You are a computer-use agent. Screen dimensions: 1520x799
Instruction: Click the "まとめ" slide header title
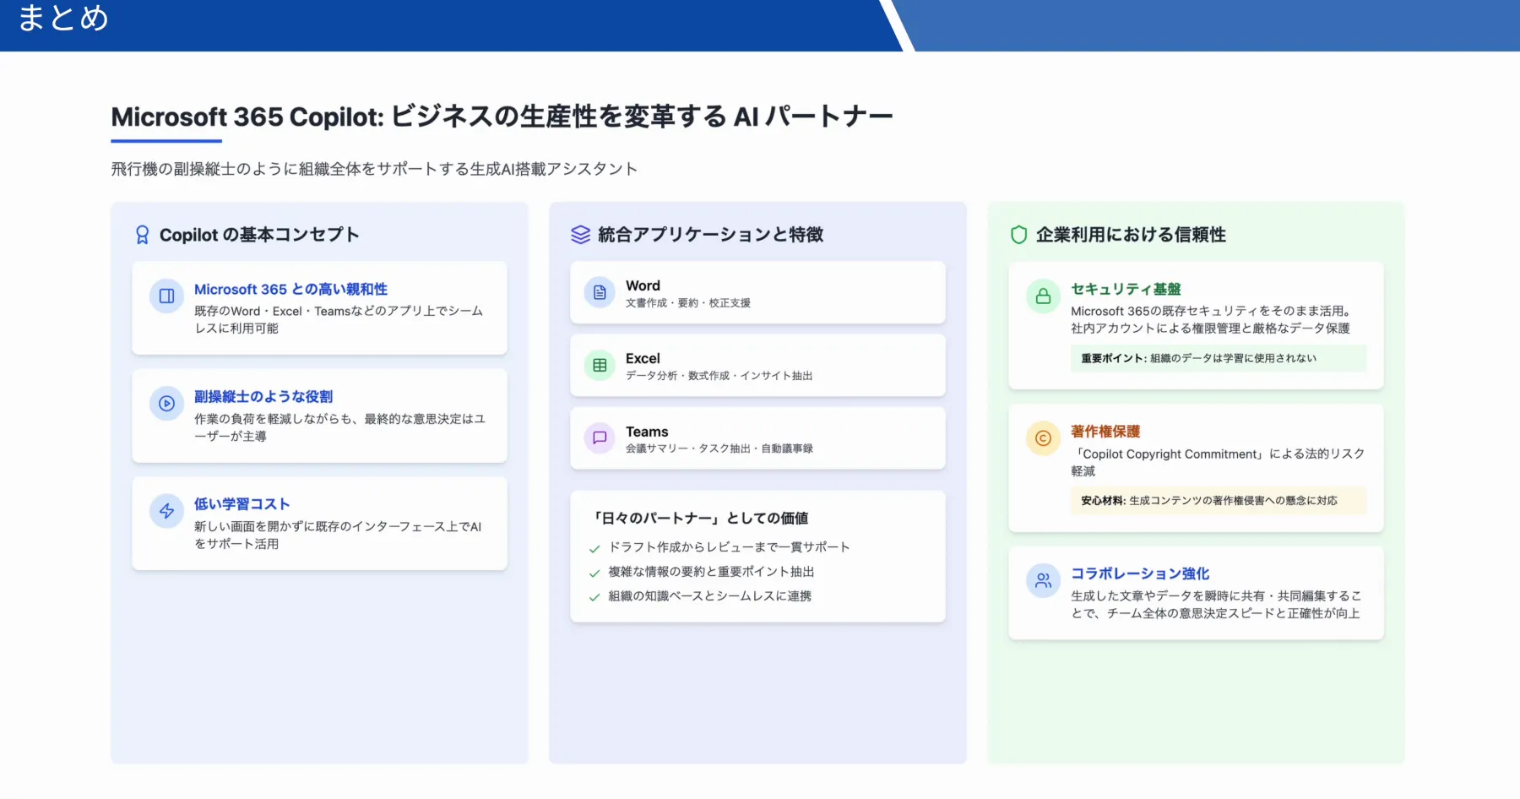point(63,18)
